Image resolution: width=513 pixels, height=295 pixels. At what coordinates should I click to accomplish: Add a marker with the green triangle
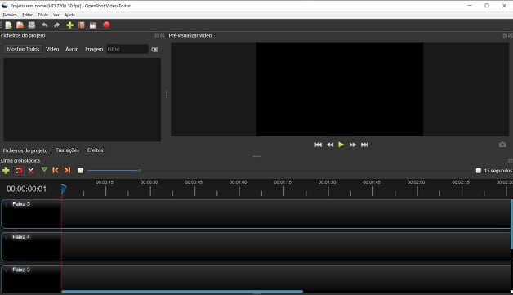(x=44, y=170)
